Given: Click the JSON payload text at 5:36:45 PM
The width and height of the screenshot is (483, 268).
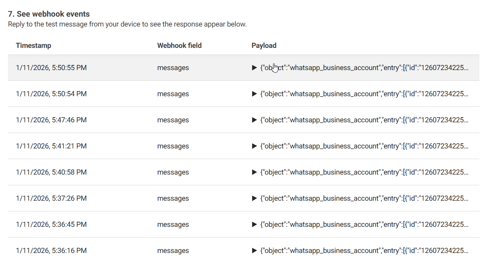Looking at the screenshot, I should 364,224.
